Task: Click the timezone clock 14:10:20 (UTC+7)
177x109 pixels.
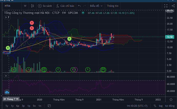Action: [137, 106]
